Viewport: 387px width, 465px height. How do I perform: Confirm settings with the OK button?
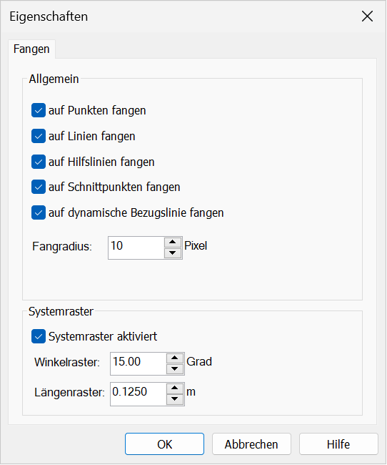pos(164,444)
